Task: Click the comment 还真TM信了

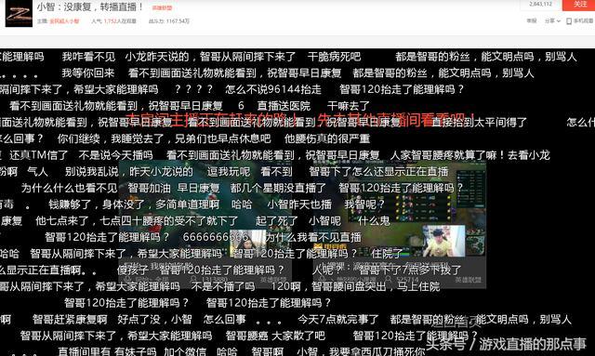Action: point(39,155)
